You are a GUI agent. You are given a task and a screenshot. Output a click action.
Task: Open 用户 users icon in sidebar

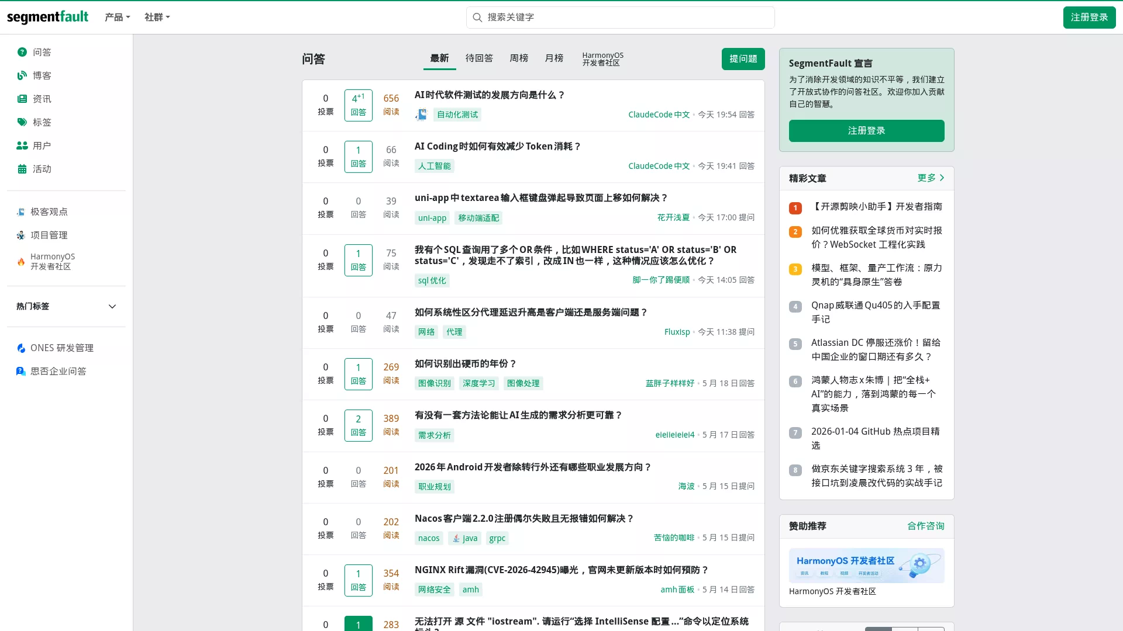tap(22, 145)
